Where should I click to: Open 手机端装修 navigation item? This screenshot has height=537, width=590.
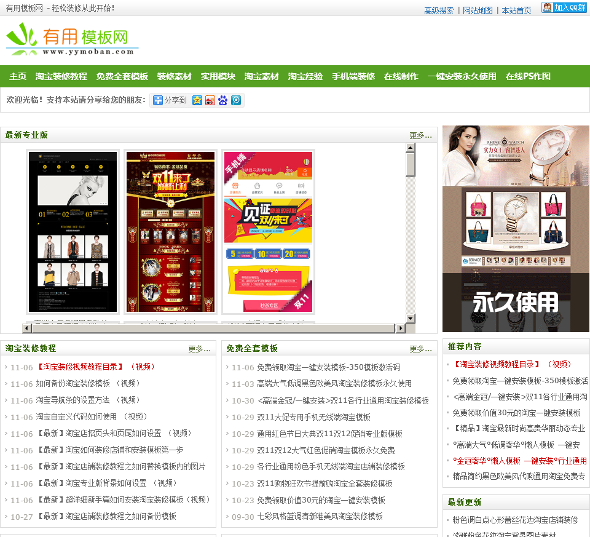click(353, 76)
